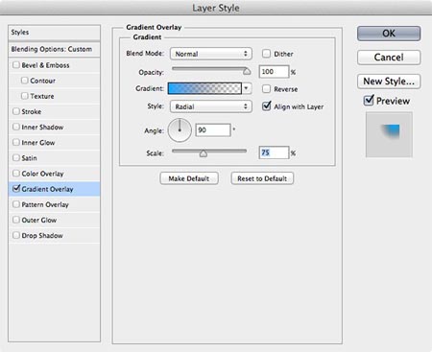Image resolution: width=432 pixels, height=352 pixels.
Task: Open the gradient Style dropdown set to Radial
Action: tap(211, 106)
